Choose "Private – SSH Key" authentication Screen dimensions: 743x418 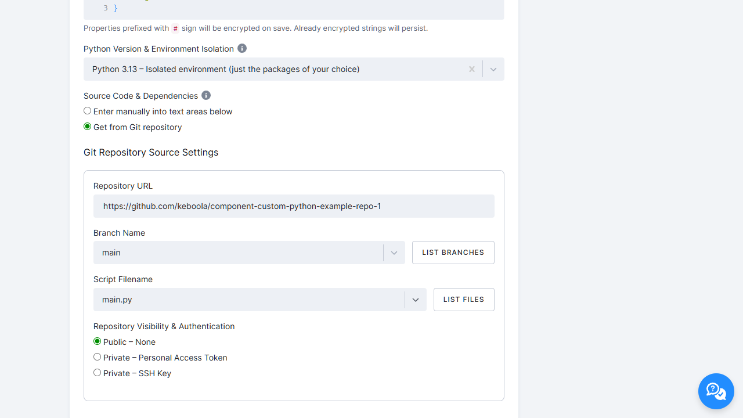[97, 372]
